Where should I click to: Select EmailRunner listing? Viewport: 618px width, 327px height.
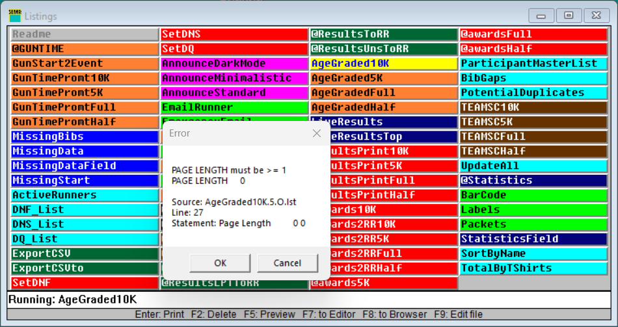(x=234, y=107)
